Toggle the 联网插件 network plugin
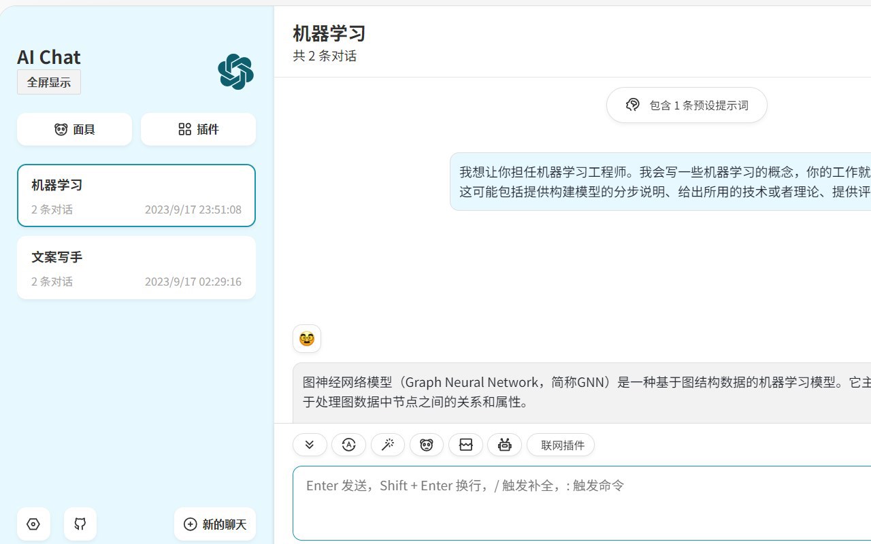Image resolution: width=871 pixels, height=544 pixels. [561, 445]
